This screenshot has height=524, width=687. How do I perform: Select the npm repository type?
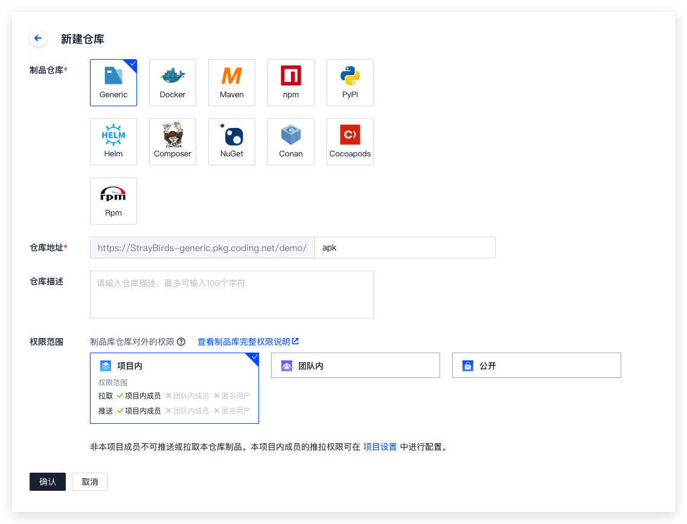tap(291, 83)
